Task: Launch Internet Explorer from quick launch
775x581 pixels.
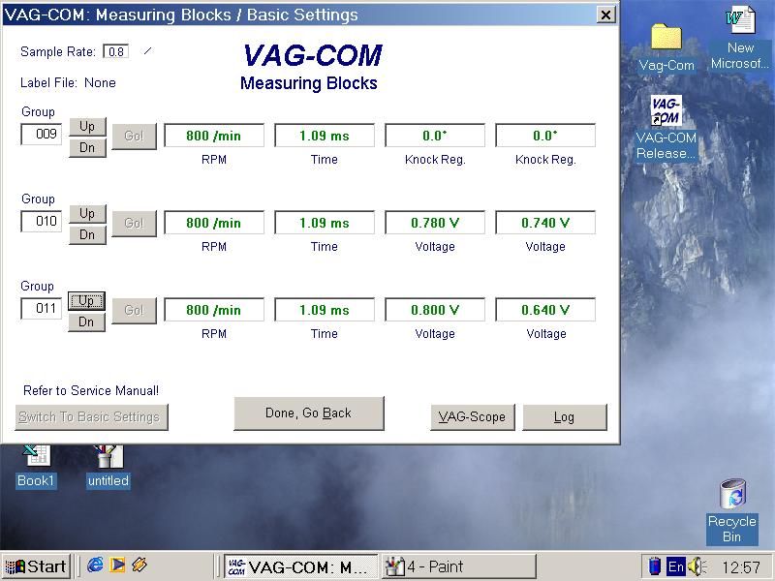Action: pyautogui.click(x=95, y=565)
